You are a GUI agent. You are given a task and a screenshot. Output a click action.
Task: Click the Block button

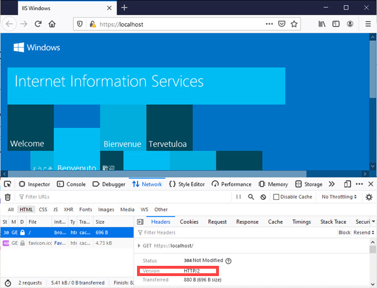click(344, 232)
